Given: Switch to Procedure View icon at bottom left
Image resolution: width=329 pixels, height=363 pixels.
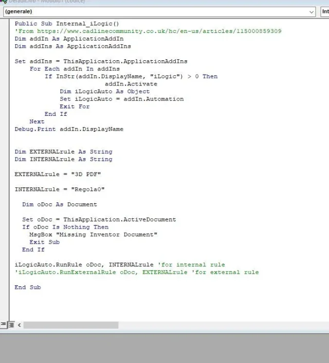Looking at the screenshot, I should point(3,324).
